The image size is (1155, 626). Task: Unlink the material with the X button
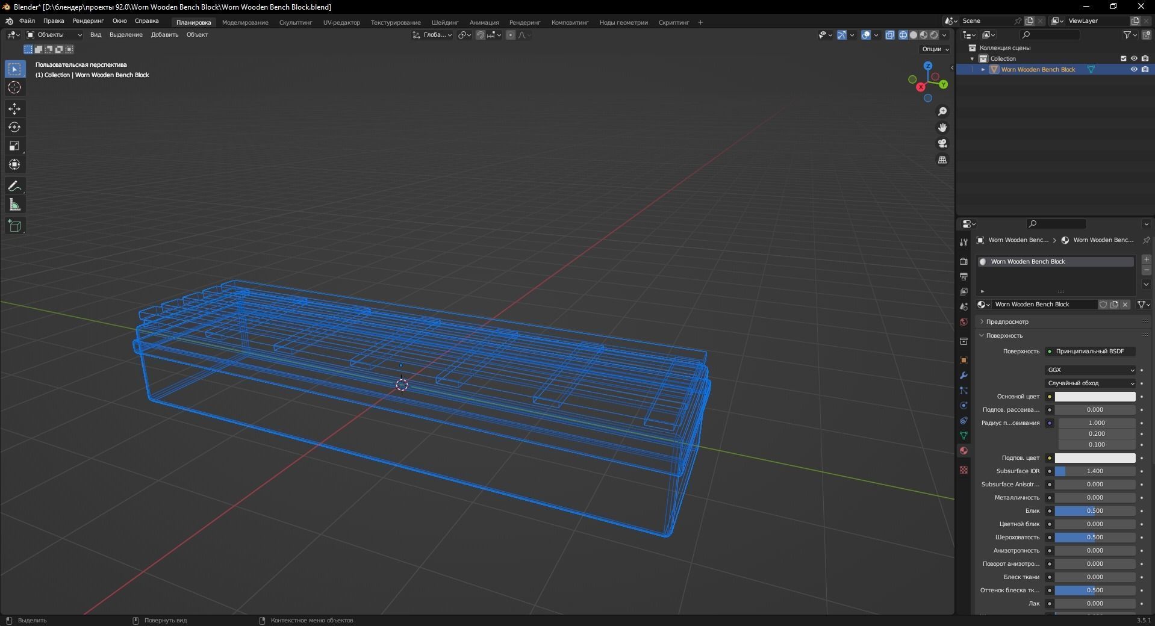(1125, 305)
